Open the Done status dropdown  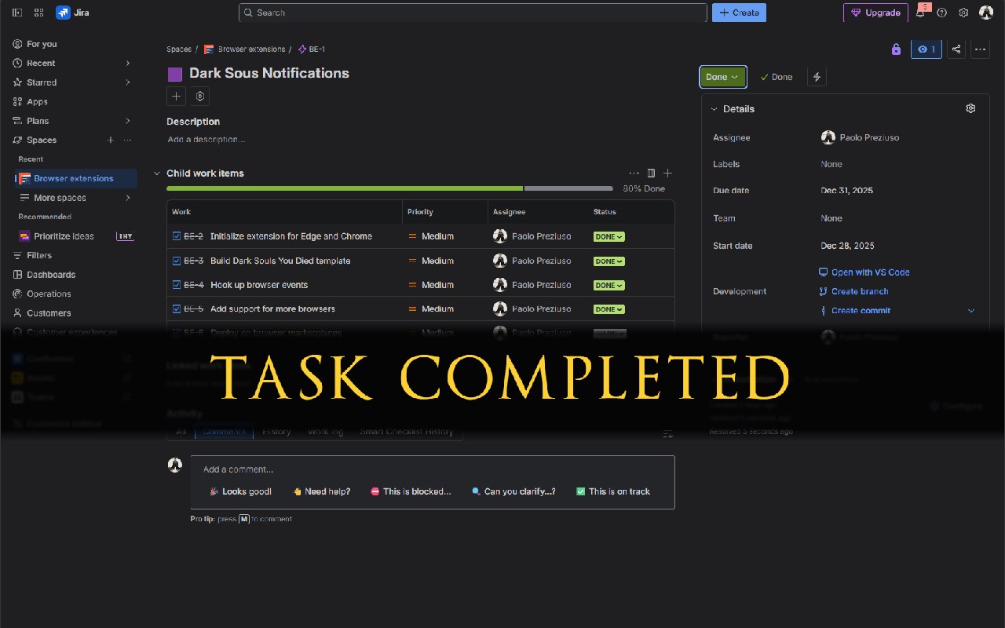point(722,77)
